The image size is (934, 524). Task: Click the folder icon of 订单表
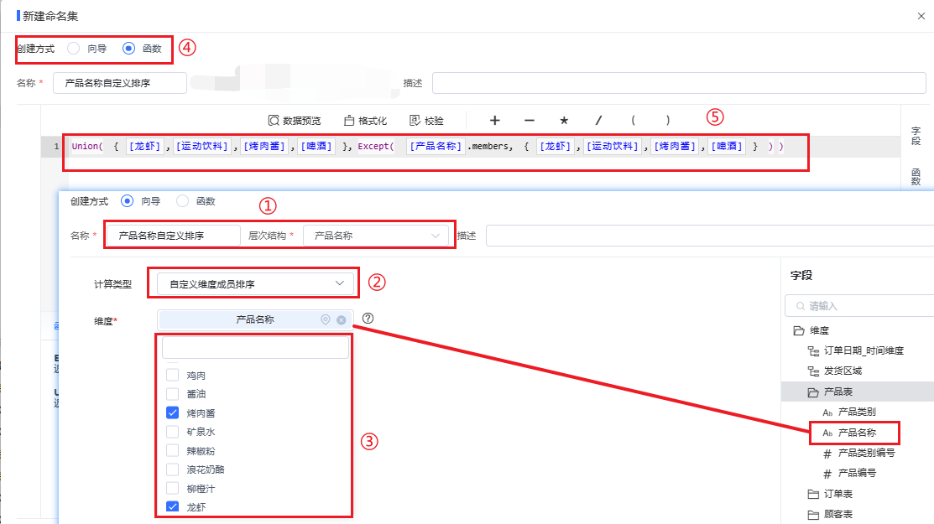pos(813,495)
